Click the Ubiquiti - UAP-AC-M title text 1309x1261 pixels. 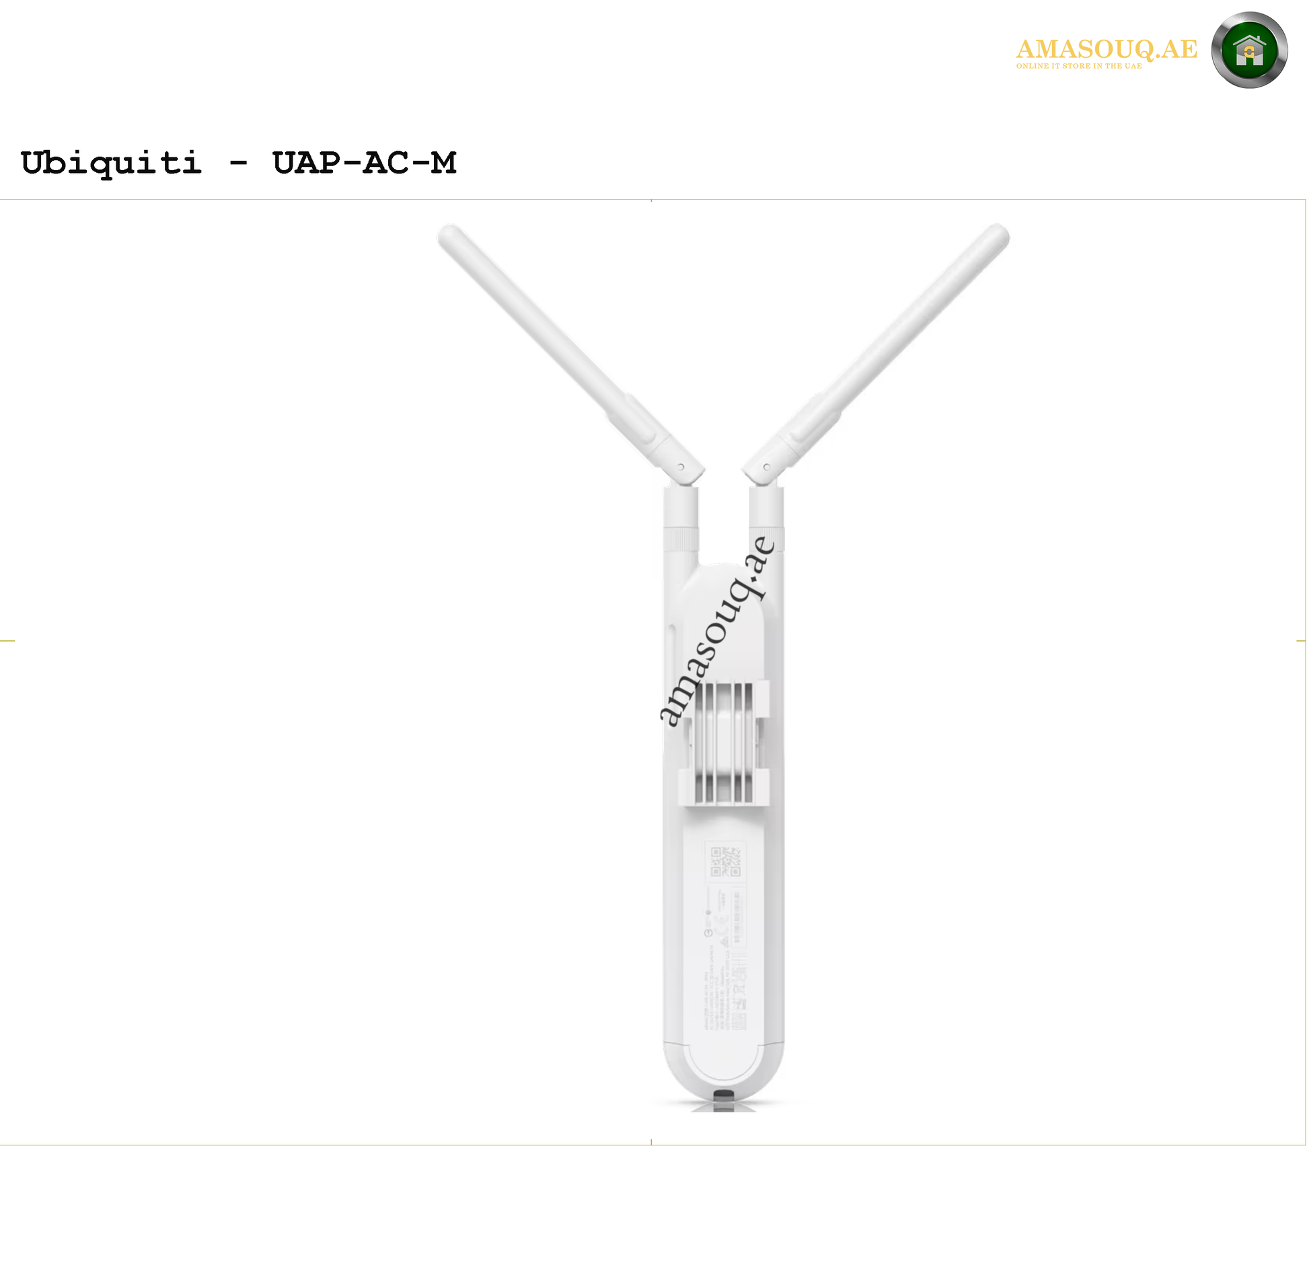(x=239, y=163)
